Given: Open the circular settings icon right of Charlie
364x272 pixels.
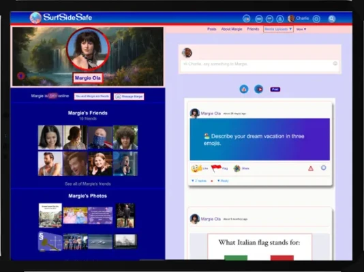Looking at the screenshot, I should click(316, 19).
